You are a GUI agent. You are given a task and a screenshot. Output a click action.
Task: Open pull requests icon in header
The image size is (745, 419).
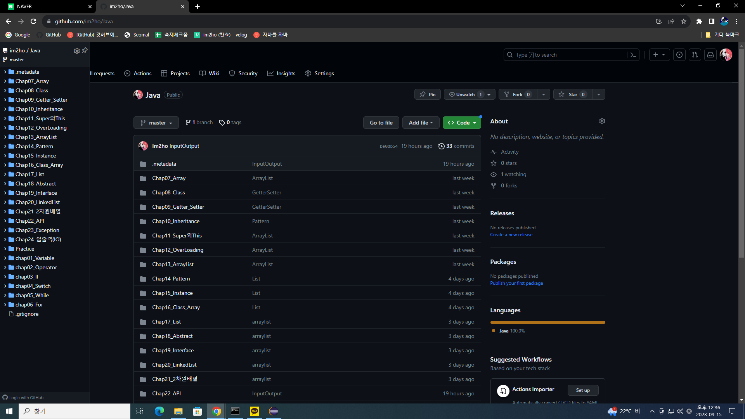(695, 55)
